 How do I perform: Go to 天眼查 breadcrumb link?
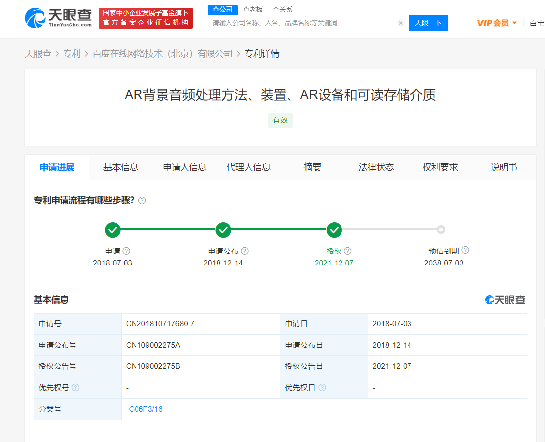pyautogui.click(x=38, y=54)
